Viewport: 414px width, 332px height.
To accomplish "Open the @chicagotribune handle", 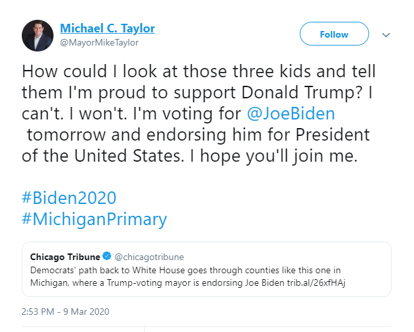I will (x=149, y=257).
